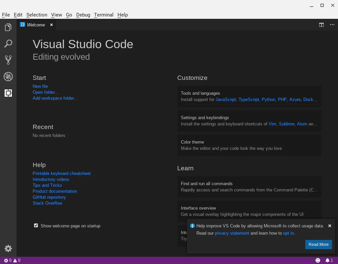
Task: Click the Vim keybindings link
Action: point(272,124)
